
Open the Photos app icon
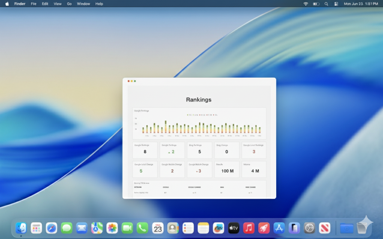(112, 229)
